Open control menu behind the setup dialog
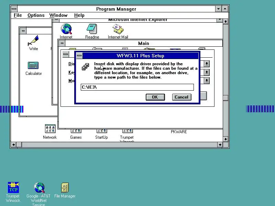This screenshot has height=206, width=275. pos(66,54)
